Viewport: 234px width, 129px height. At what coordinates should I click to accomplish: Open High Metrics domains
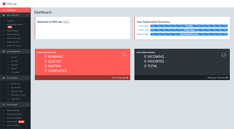[x=16, y=99]
